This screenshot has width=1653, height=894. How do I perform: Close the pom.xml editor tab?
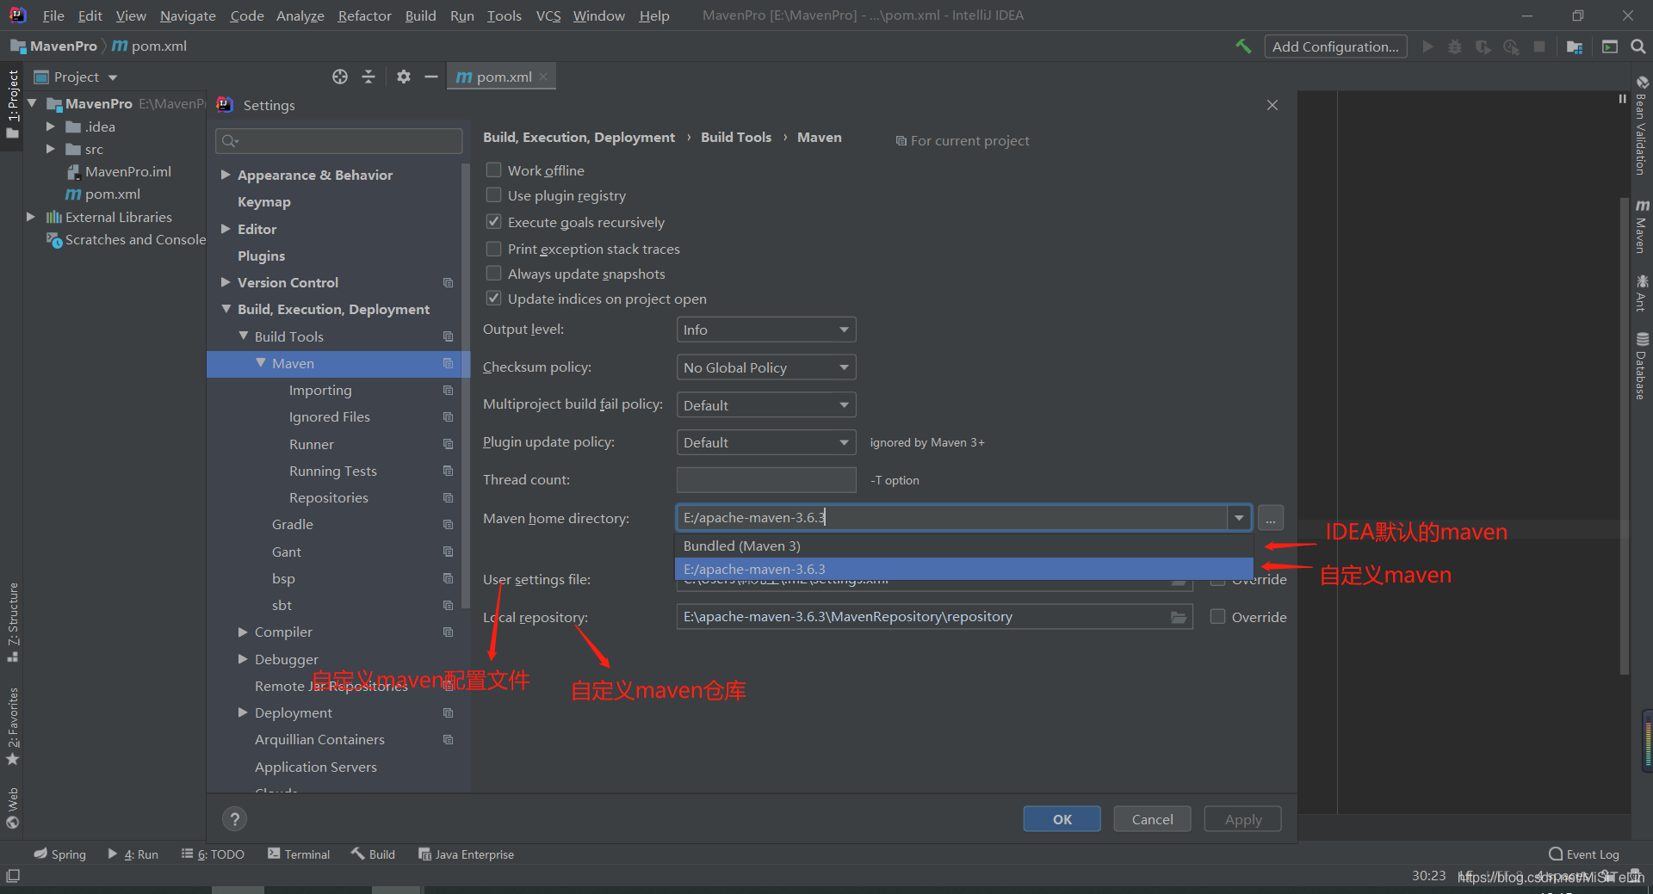coord(543,77)
